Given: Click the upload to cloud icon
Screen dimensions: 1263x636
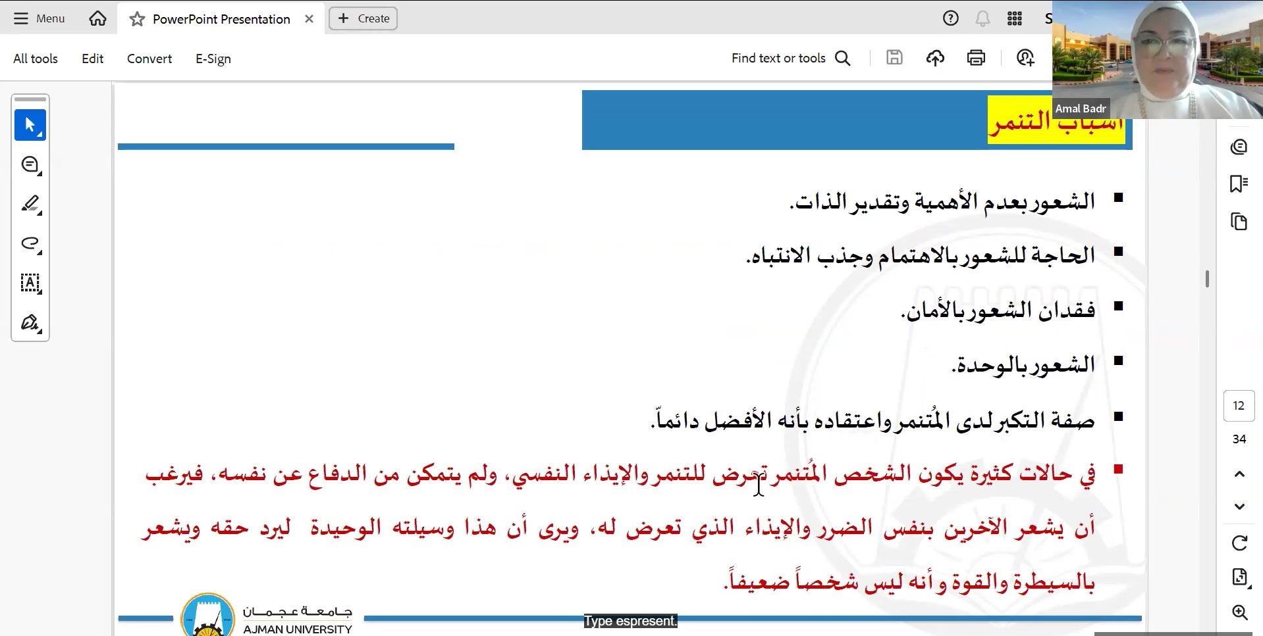Looking at the screenshot, I should pos(935,58).
